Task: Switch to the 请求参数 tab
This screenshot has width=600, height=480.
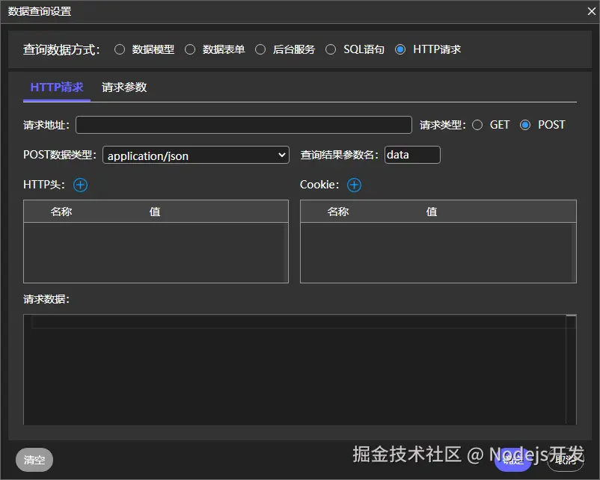Action: tap(124, 87)
